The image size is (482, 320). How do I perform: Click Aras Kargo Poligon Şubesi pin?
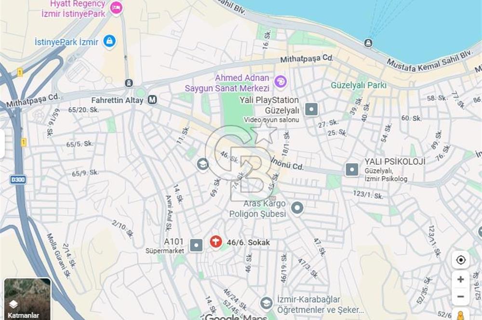[x=297, y=208]
